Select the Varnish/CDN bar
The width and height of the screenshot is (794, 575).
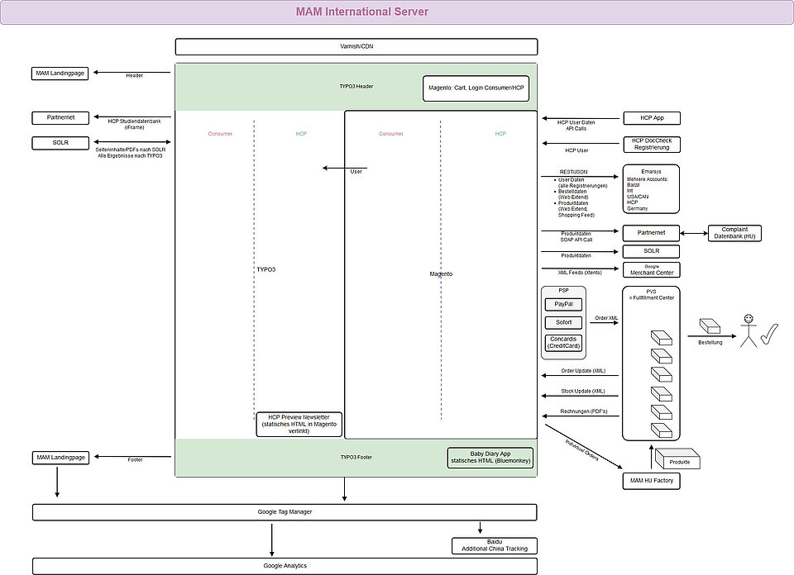356,47
